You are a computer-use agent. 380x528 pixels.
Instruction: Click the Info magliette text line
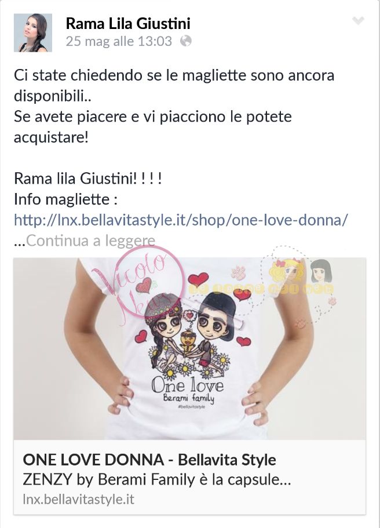pyautogui.click(x=65, y=199)
